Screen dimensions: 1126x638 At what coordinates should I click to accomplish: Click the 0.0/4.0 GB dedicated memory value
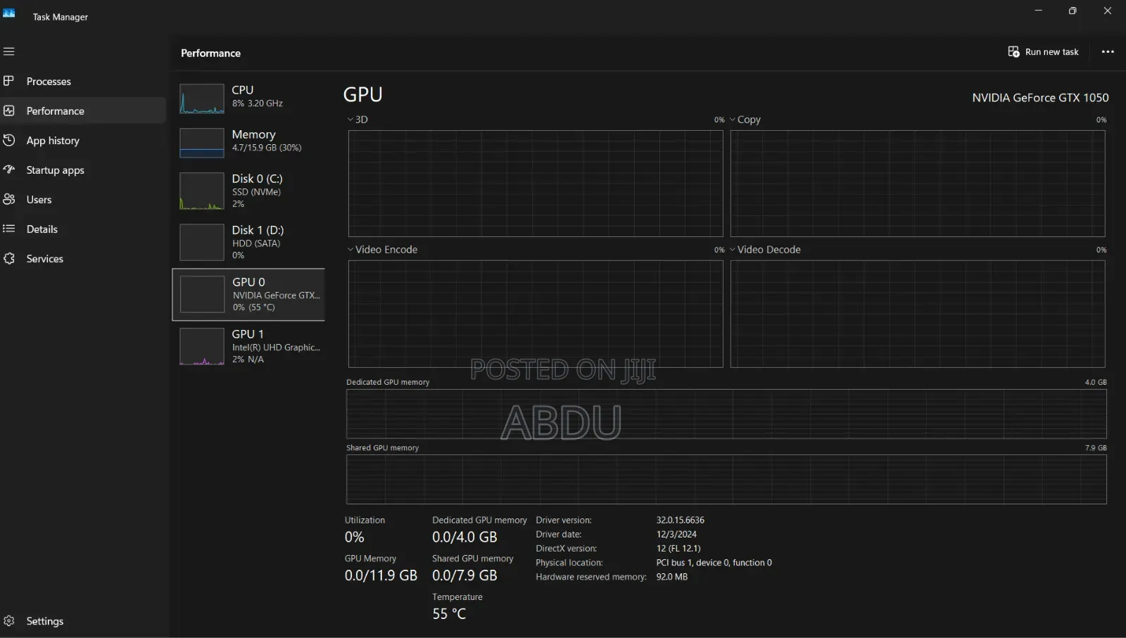[x=464, y=537]
